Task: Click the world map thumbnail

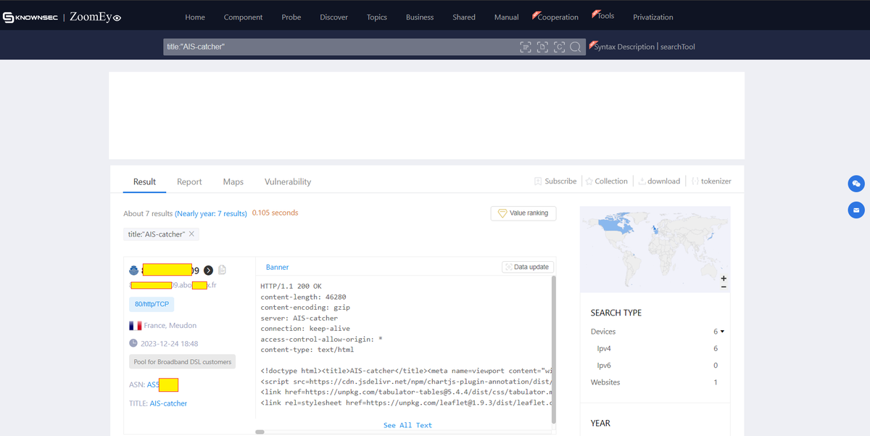Action: click(x=655, y=249)
